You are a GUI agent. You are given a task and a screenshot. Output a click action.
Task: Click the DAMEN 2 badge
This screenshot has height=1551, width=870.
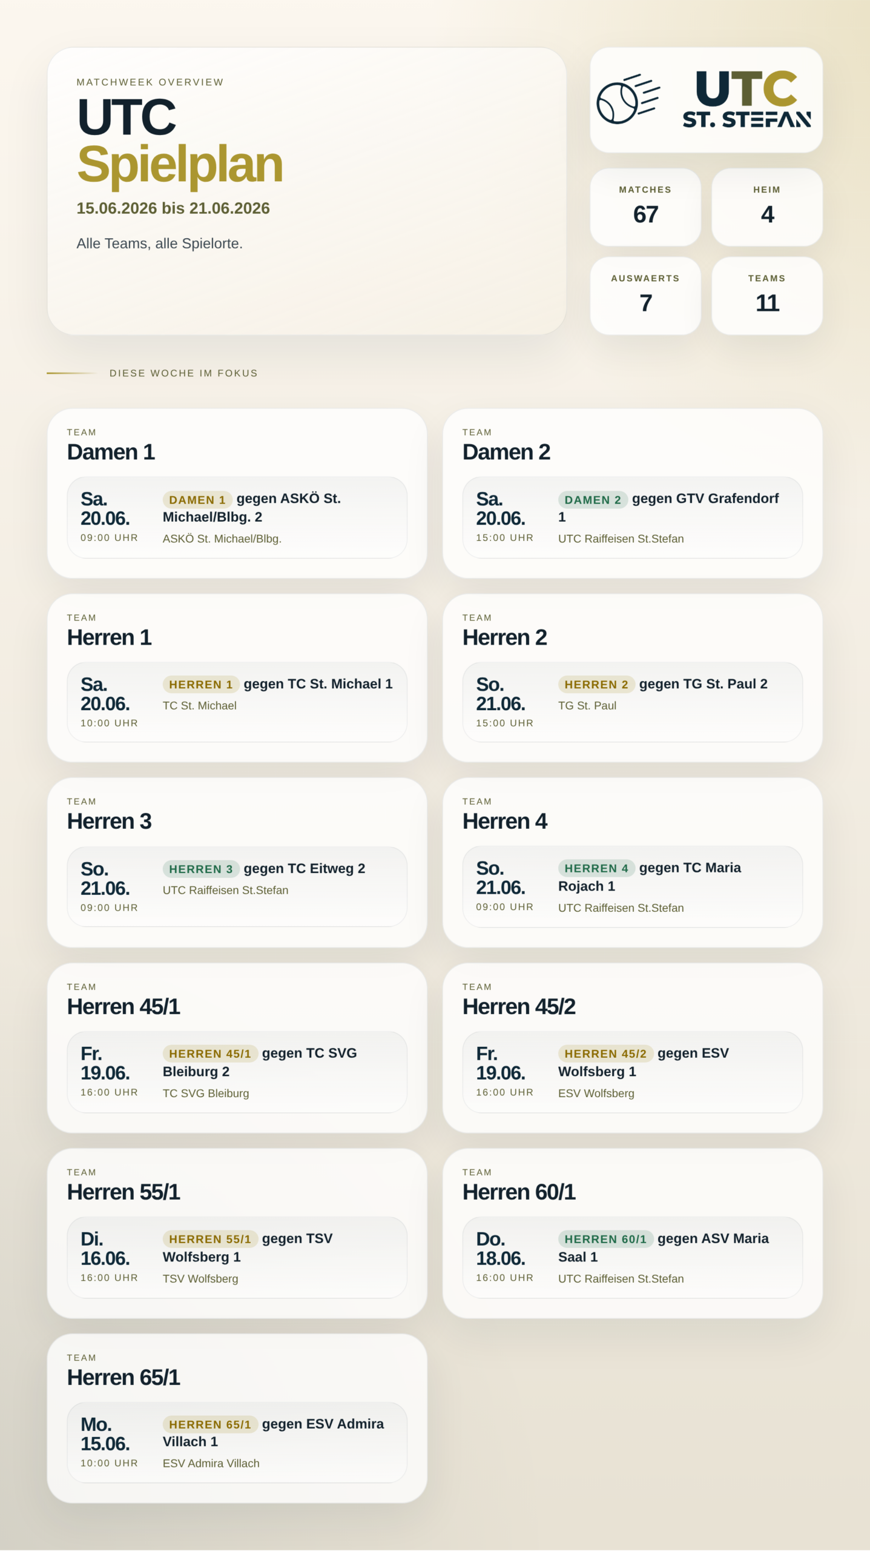pyautogui.click(x=593, y=500)
